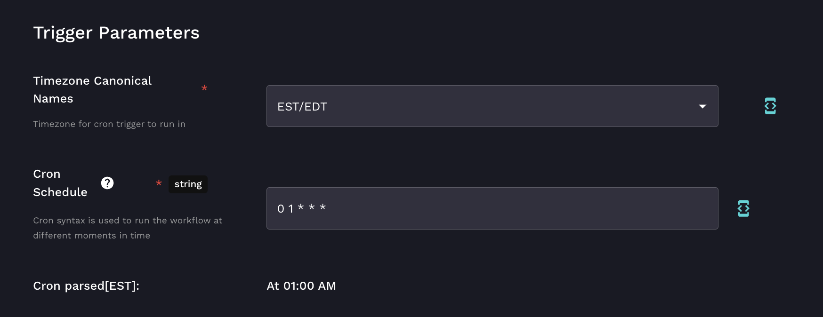
Task: Click the 'At 01:00 AM' parsed result
Action: point(301,286)
